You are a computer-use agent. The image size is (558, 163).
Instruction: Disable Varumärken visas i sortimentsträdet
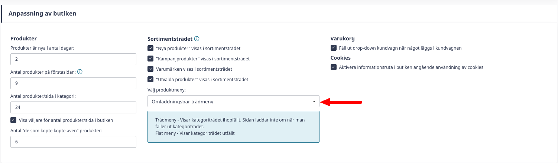point(150,69)
